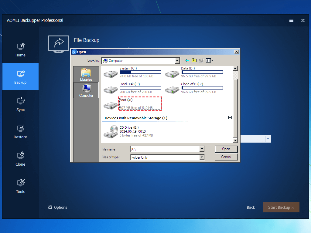
Task: Go back with the arrow icon
Action: [x=187, y=60]
